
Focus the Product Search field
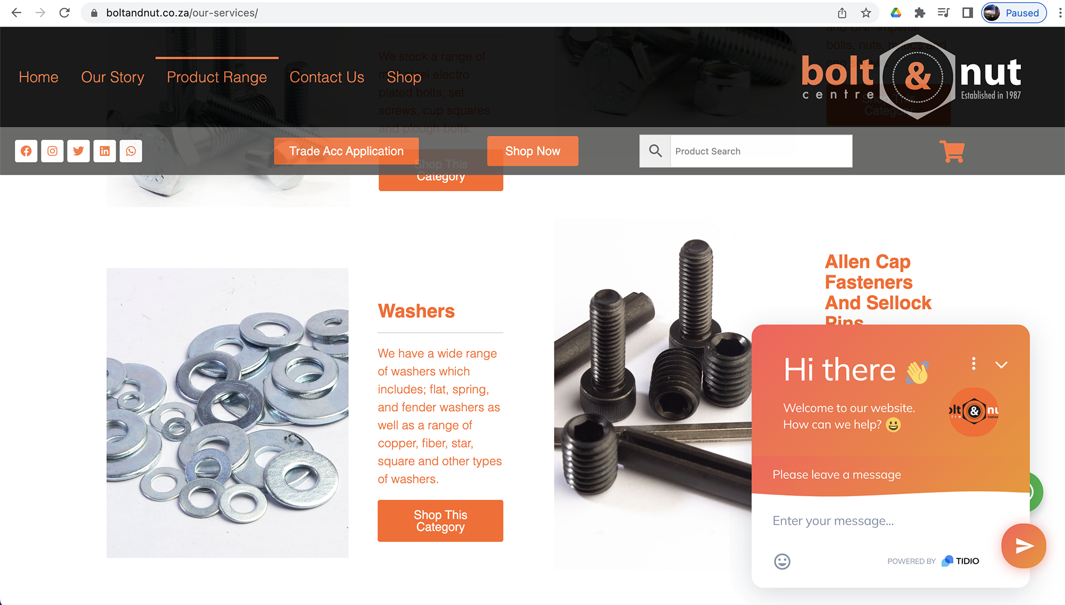click(x=761, y=151)
